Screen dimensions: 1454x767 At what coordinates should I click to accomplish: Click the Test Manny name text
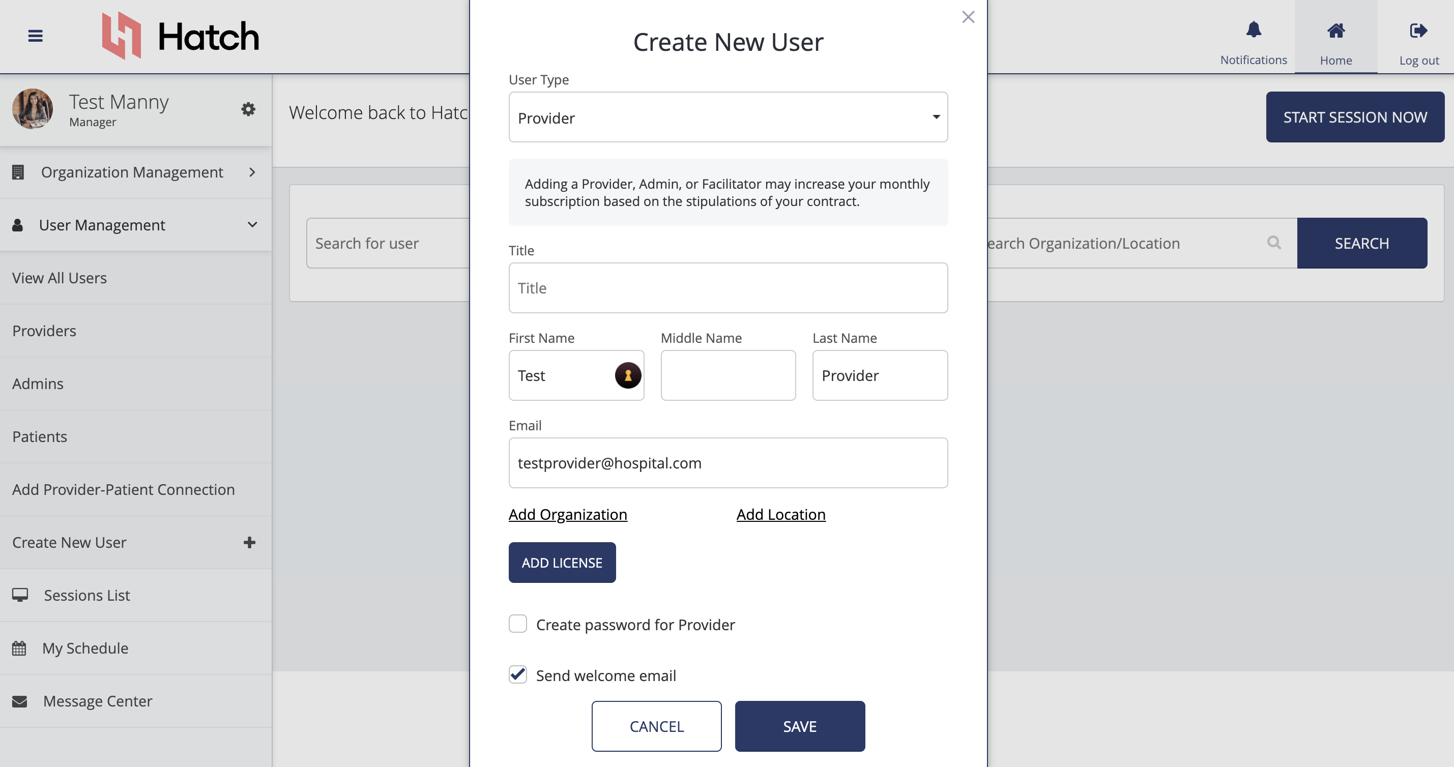pos(119,102)
